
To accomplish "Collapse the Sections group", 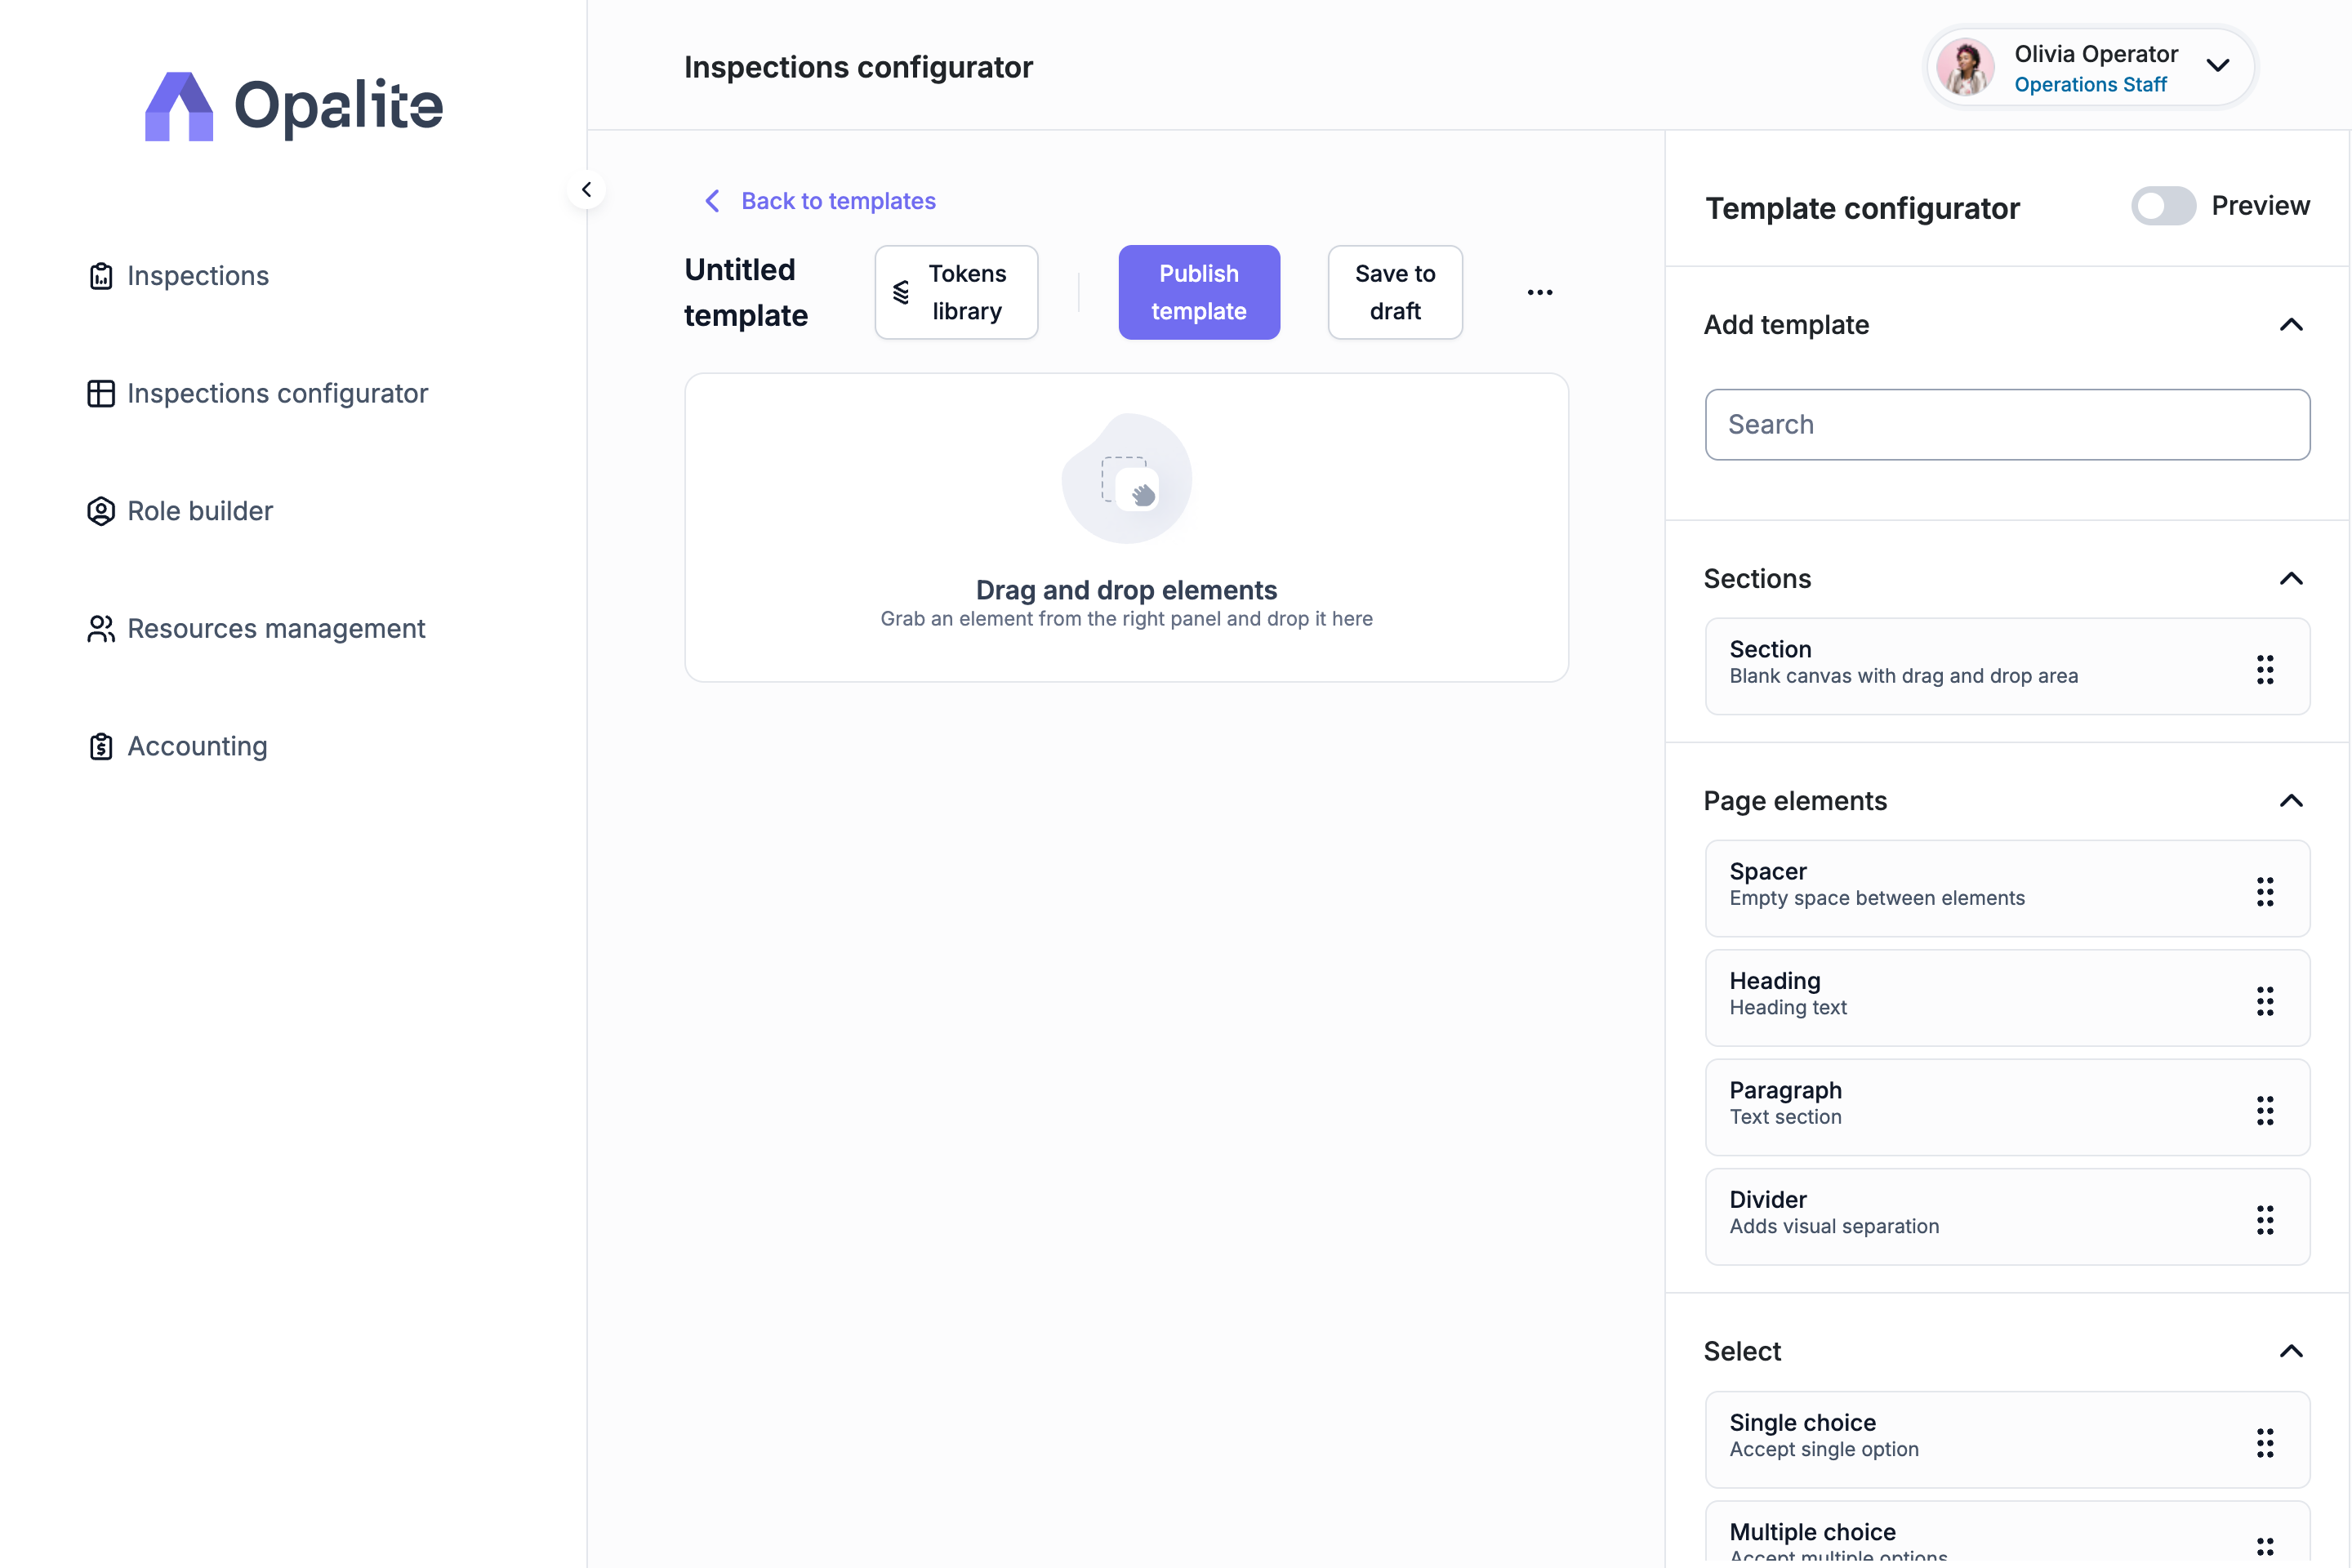I will (x=2291, y=579).
